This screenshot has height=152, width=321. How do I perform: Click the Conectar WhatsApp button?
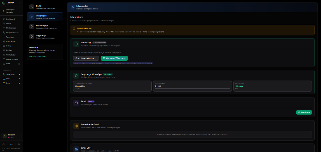pyautogui.click(x=114, y=58)
